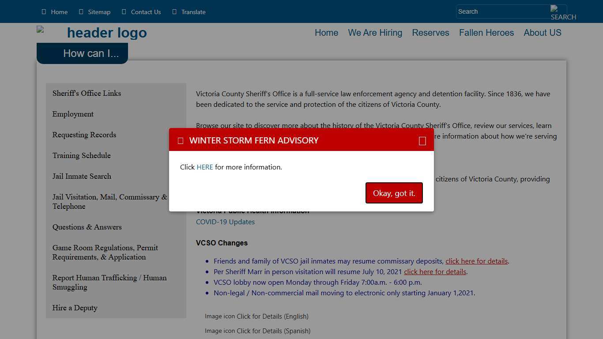Viewport: 603px width, 339px height.
Task: Open the HERE link in advisory
Action: click(x=205, y=167)
